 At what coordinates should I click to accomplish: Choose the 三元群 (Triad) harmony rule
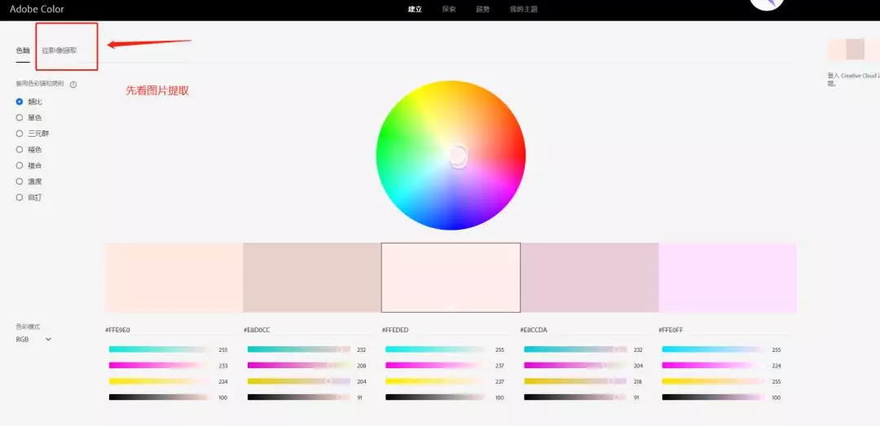[20, 134]
